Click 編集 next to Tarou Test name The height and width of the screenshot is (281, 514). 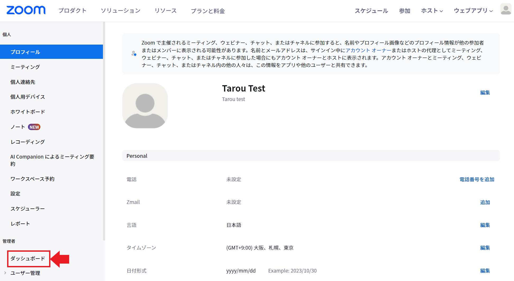coord(485,93)
